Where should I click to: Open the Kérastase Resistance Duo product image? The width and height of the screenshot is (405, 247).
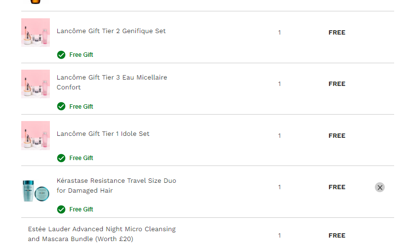tap(36, 191)
